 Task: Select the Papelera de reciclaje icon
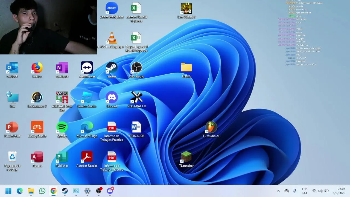click(12, 161)
